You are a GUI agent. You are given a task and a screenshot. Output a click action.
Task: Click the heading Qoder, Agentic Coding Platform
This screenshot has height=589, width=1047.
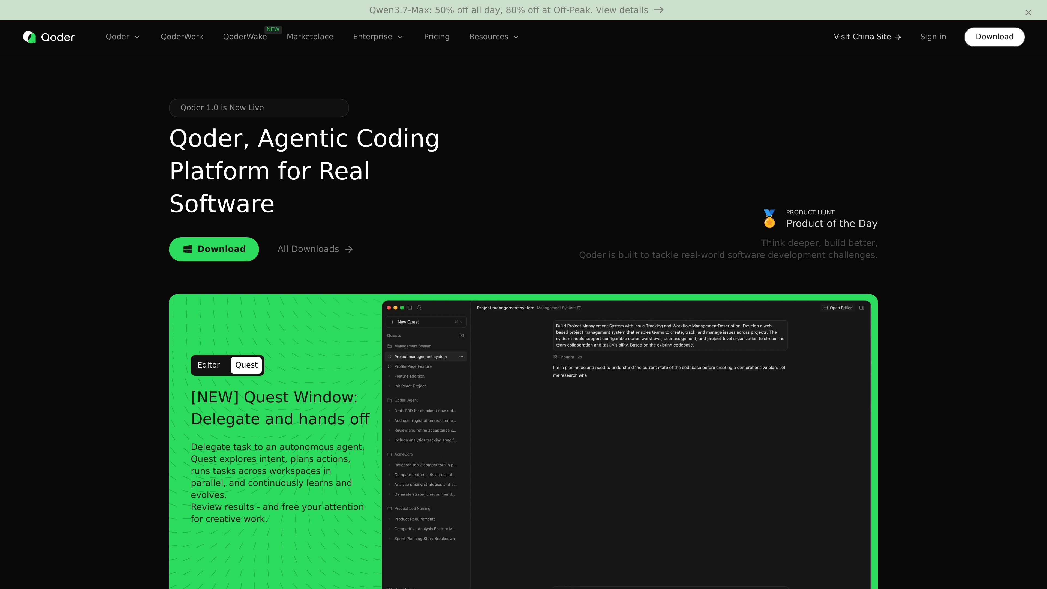305,171
